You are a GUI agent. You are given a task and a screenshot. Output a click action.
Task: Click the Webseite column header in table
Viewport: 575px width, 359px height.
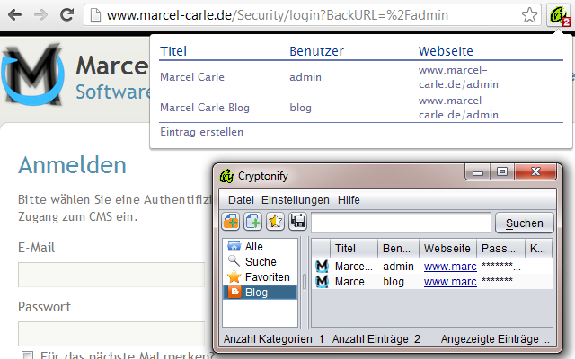(x=447, y=249)
